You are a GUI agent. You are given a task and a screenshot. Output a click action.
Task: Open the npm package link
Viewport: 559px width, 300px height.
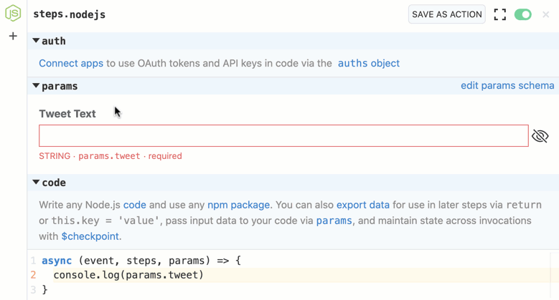[238, 205]
